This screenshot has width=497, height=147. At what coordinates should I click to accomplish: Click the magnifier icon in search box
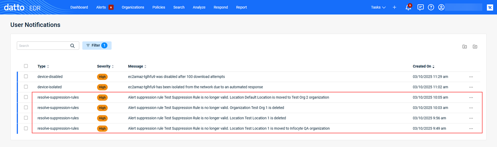point(72,46)
